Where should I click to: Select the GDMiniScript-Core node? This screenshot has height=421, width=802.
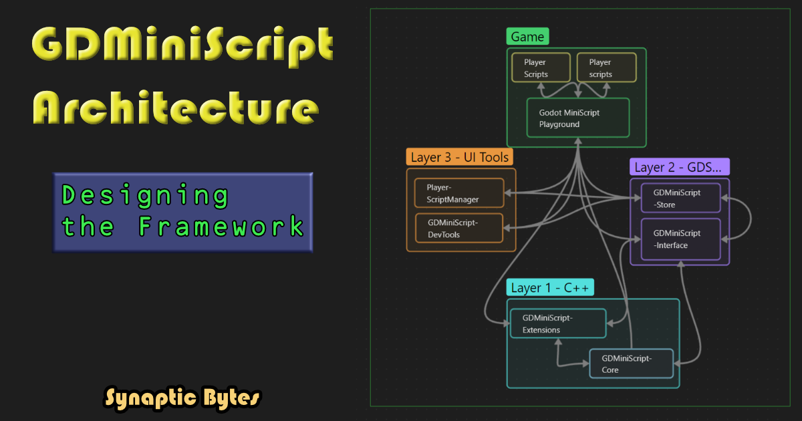tap(632, 364)
